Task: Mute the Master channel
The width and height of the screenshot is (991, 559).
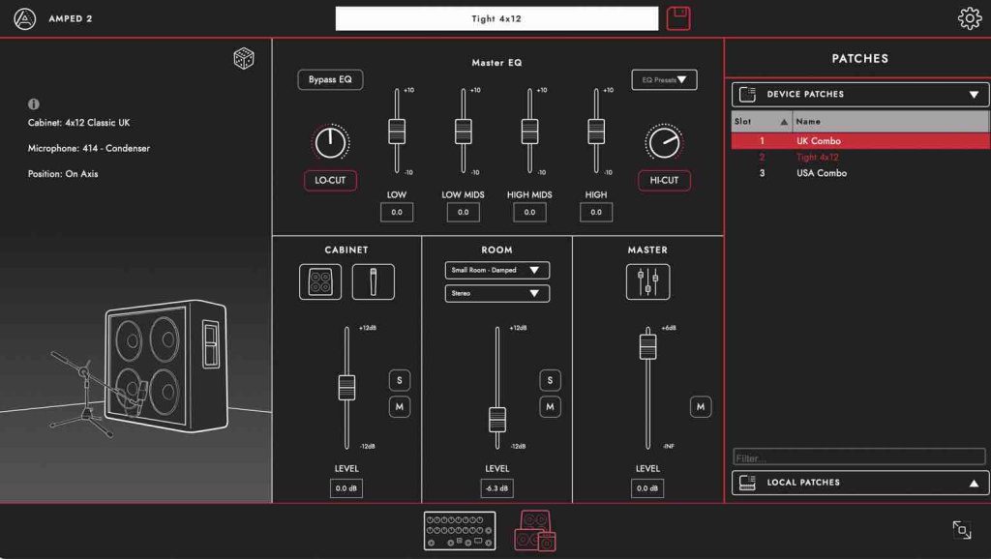Action: (700, 407)
